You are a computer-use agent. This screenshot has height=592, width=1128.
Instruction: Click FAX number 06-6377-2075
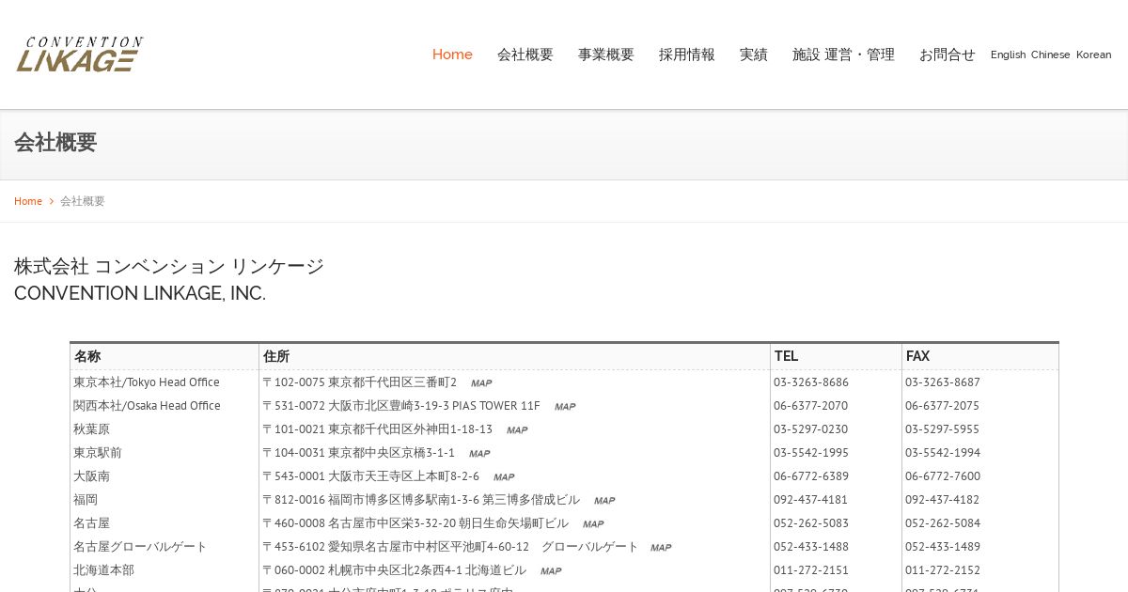pyautogui.click(x=943, y=406)
